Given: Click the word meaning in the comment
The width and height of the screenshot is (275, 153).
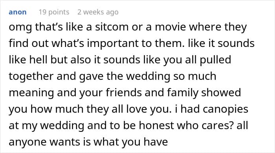Looking at the screenshot, I should 31,93.
